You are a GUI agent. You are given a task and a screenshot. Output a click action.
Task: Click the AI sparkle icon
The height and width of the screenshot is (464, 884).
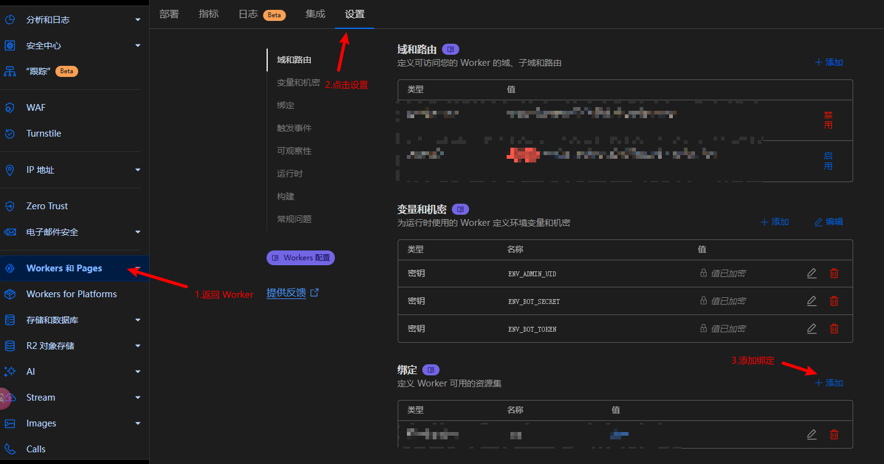point(10,372)
